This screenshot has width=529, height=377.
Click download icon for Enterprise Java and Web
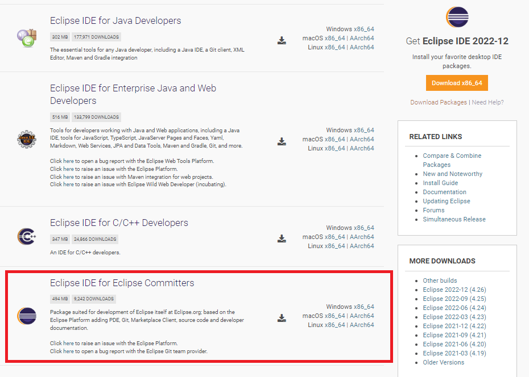[282, 141]
